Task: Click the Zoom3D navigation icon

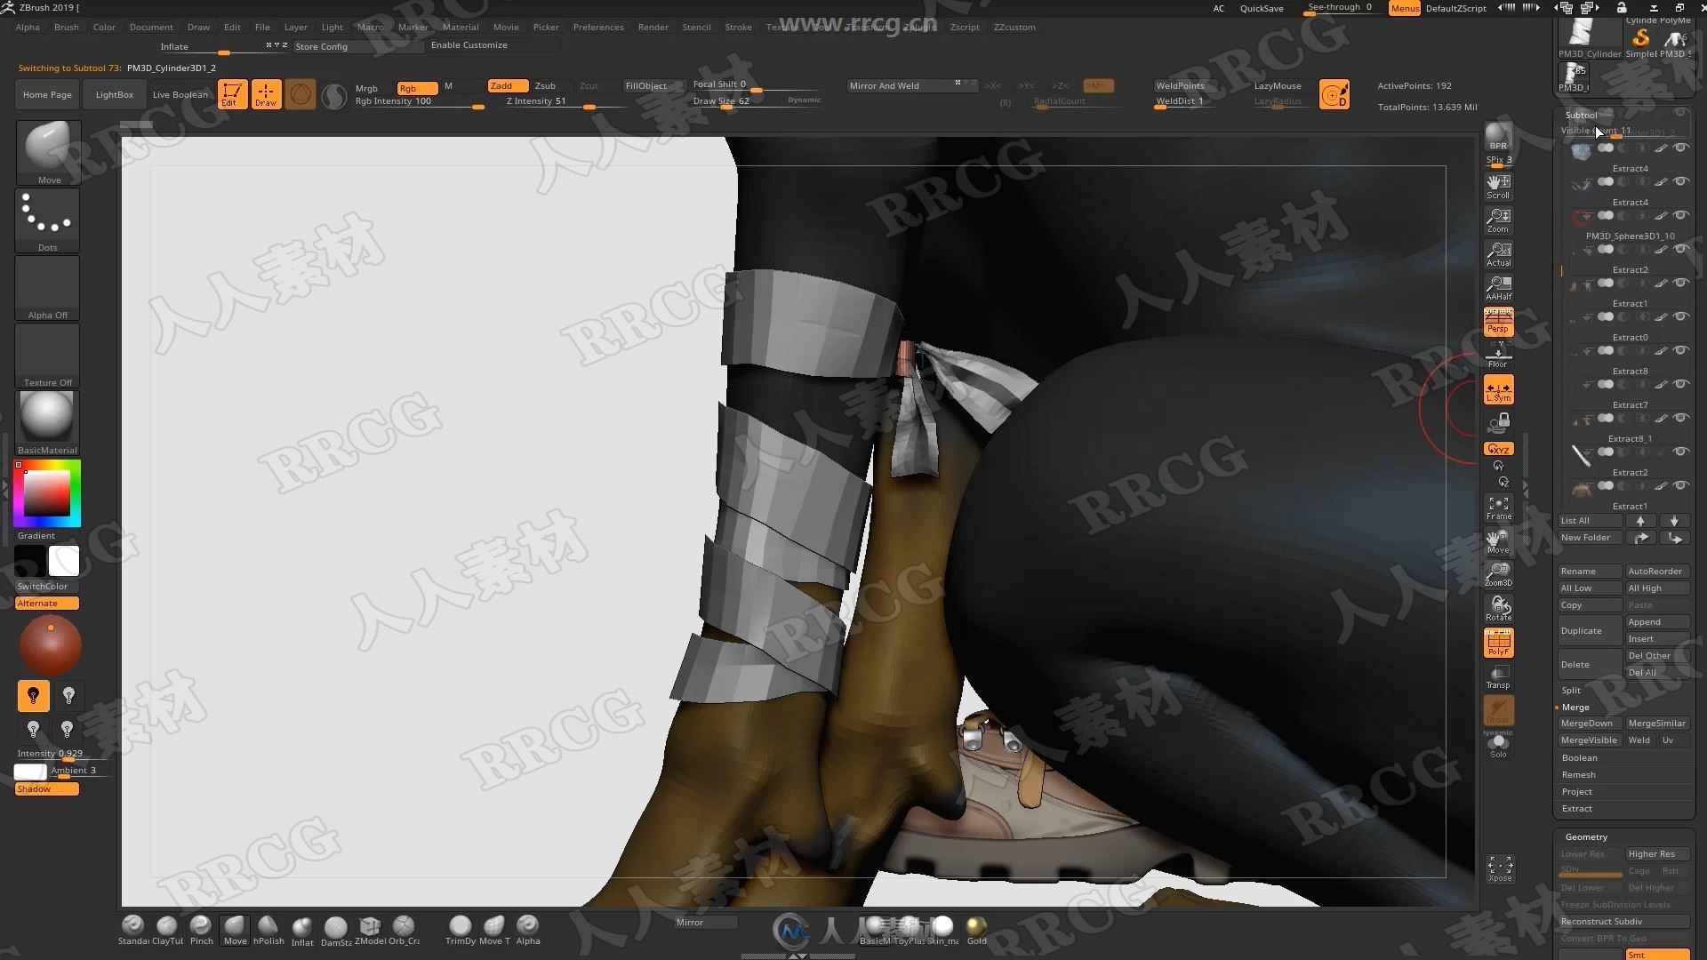Action: tap(1498, 574)
